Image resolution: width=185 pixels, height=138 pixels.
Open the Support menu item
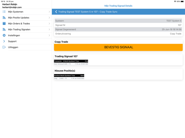26,41
